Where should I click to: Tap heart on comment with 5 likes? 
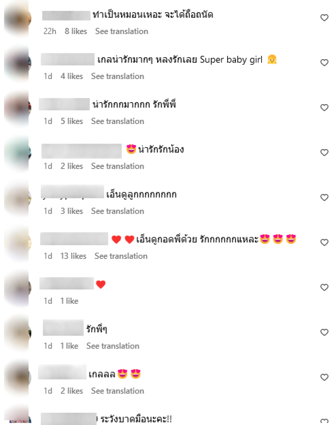324,108
